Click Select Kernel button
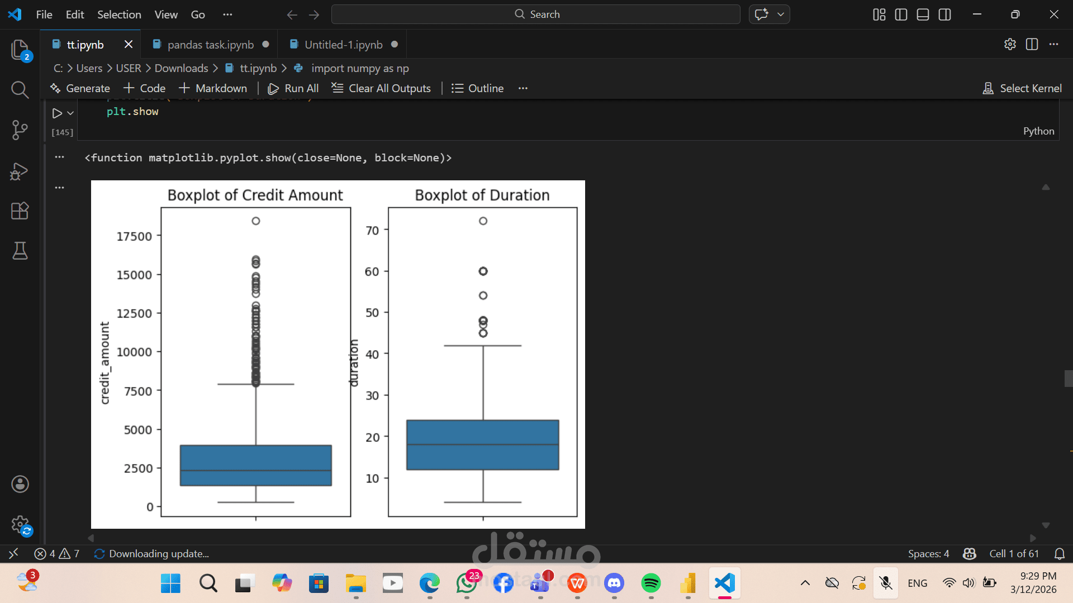1073x603 pixels. 1022,88
